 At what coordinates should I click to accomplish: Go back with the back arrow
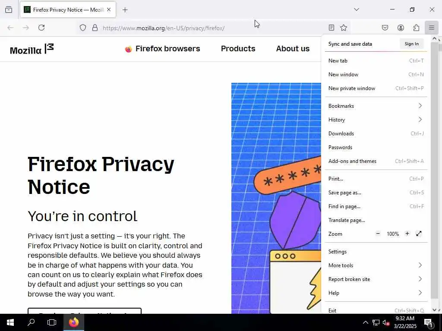pyautogui.click(x=10, y=28)
